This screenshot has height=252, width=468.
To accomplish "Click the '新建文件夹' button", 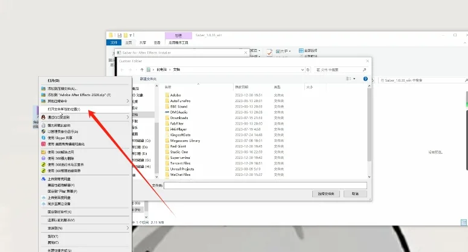I will [x=150, y=79].
